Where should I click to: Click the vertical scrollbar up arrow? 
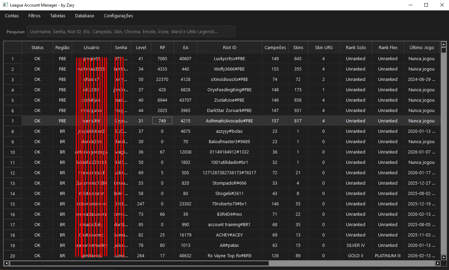click(x=443, y=44)
